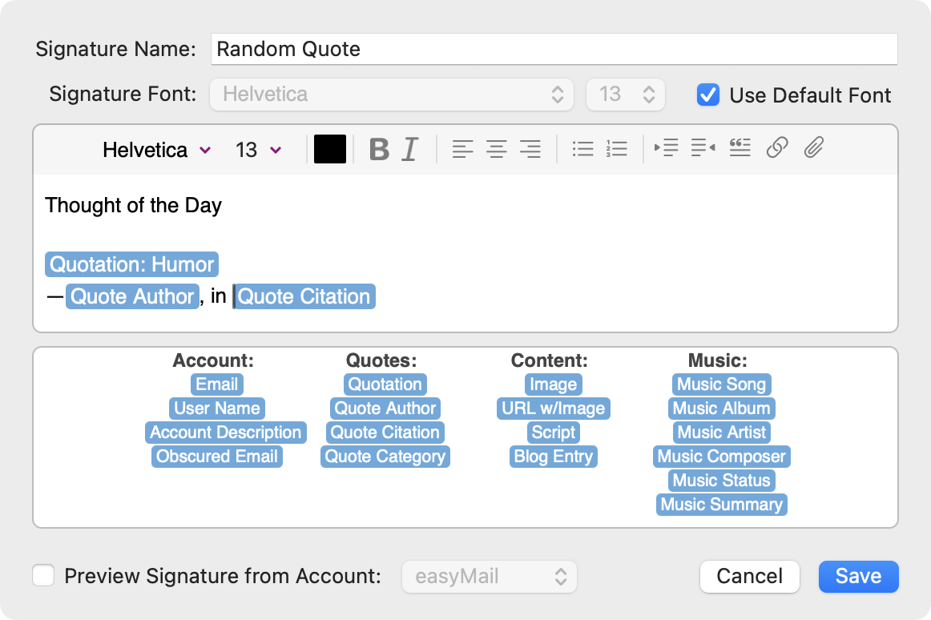Screen dimensions: 931x620
Task: Open the black text color swatch
Action: point(330,149)
